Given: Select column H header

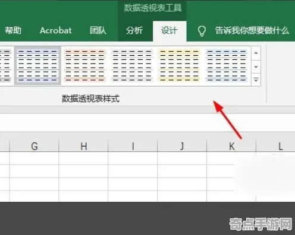Looking at the screenshot, I should point(83,147).
